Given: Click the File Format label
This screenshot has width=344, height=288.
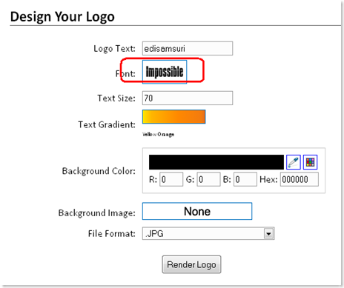Looking at the screenshot, I should pyautogui.click(x=112, y=233).
